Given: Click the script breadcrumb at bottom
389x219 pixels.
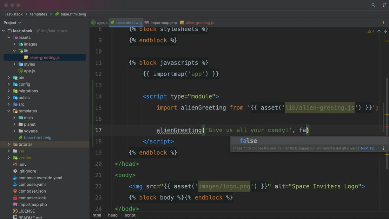Looking at the screenshot, I should [x=130, y=215].
